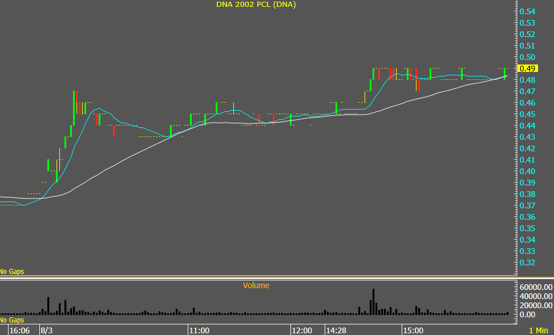The width and height of the screenshot is (554, 335).
Task: Select the 16:06 time axis marker
Action: coord(19,330)
